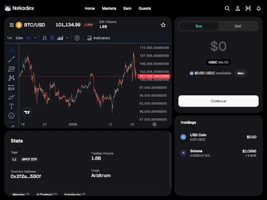Select the candlestick chart type

tap(52, 38)
